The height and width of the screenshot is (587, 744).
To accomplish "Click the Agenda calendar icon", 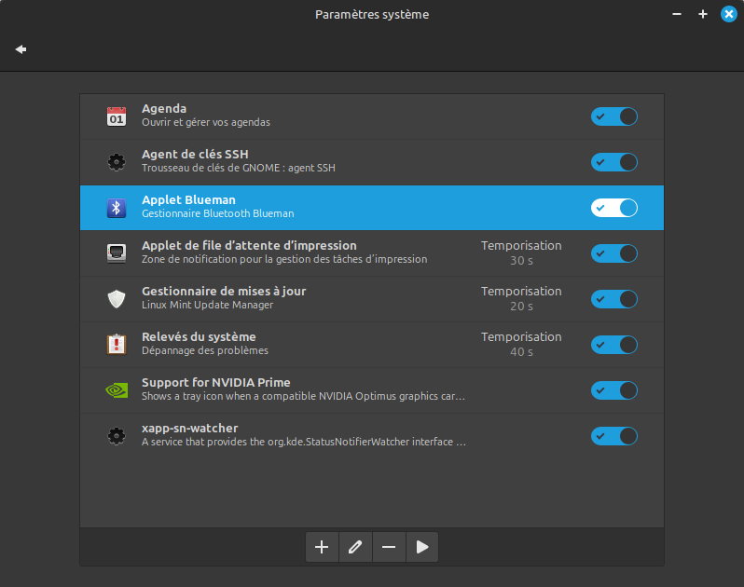I will (117, 116).
